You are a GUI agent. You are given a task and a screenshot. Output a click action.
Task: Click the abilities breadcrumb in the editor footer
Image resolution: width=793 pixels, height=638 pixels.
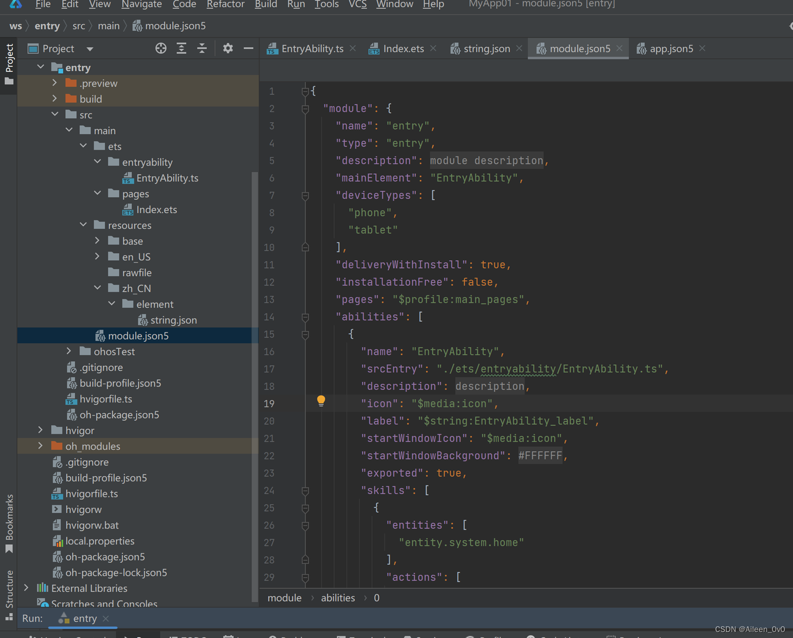pyautogui.click(x=337, y=598)
